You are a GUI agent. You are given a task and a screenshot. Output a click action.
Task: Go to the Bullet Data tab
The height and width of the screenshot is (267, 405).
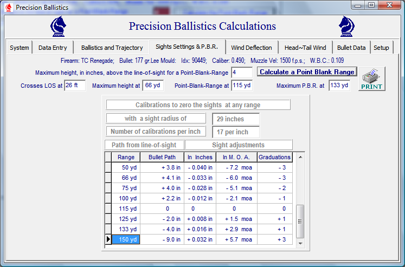point(351,48)
